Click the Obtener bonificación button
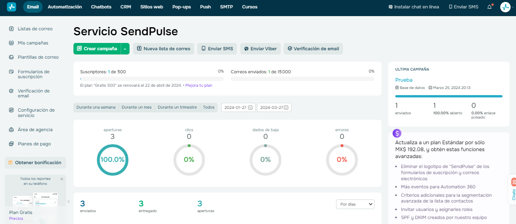This screenshot has width=516, height=224. point(35,163)
